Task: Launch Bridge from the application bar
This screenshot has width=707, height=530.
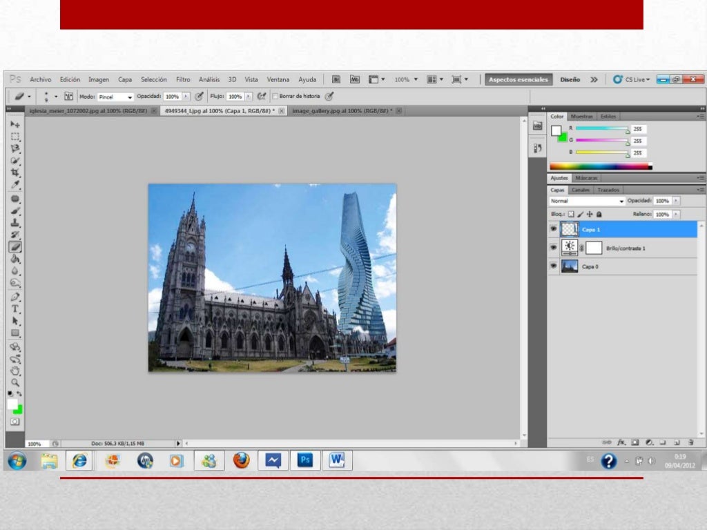Action: tap(336, 80)
